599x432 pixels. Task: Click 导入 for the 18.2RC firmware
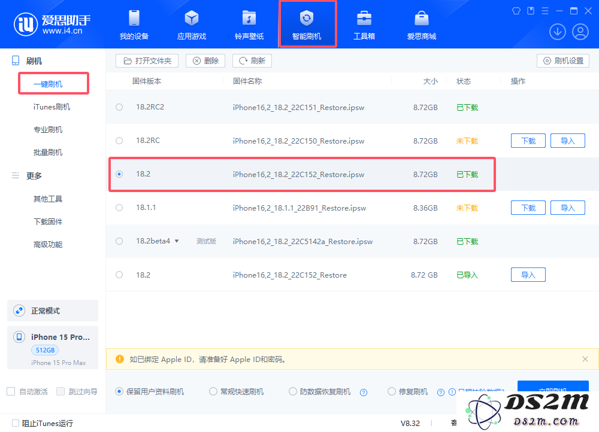[x=568, y=141]
